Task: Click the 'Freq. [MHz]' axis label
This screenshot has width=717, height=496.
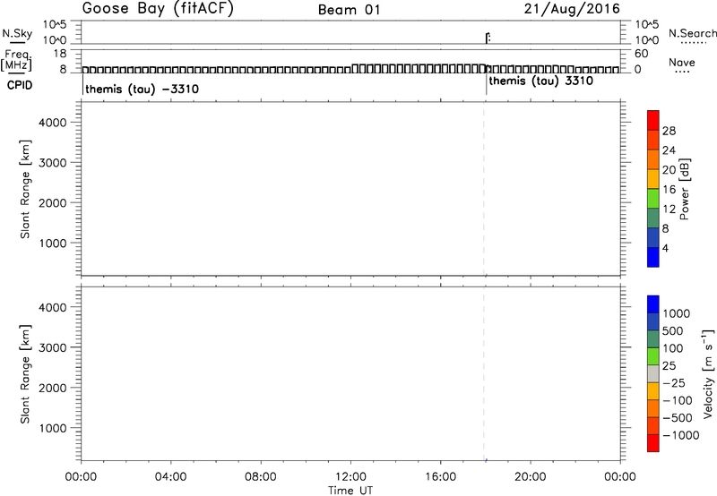Action: coord(17,60)
